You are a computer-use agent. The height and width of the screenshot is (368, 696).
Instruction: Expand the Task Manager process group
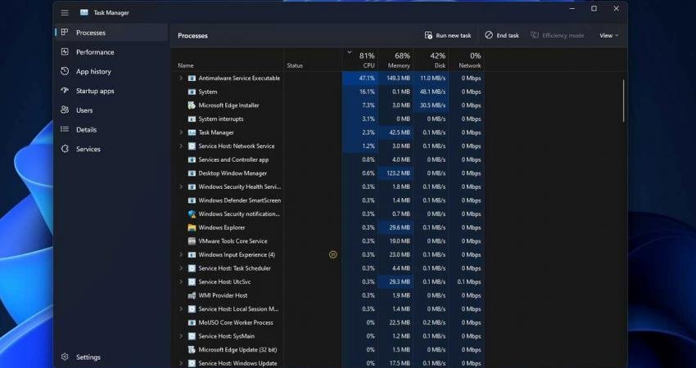[181, 132]
